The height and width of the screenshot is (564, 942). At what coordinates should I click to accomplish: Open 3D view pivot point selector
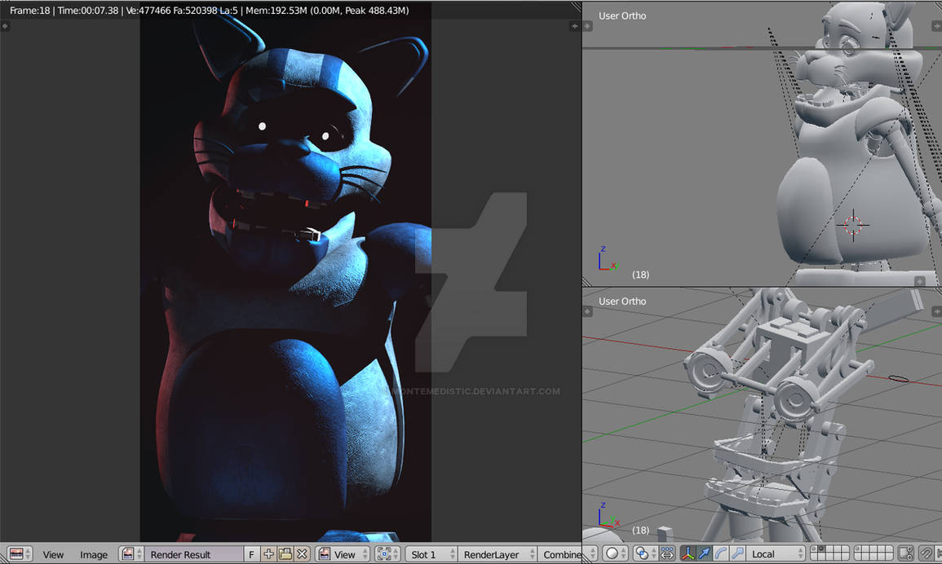pos(645,553)
